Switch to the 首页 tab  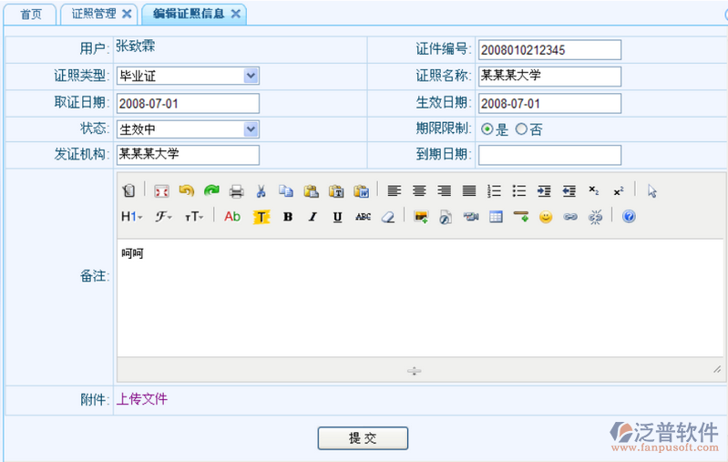click(x=31, y=14)
